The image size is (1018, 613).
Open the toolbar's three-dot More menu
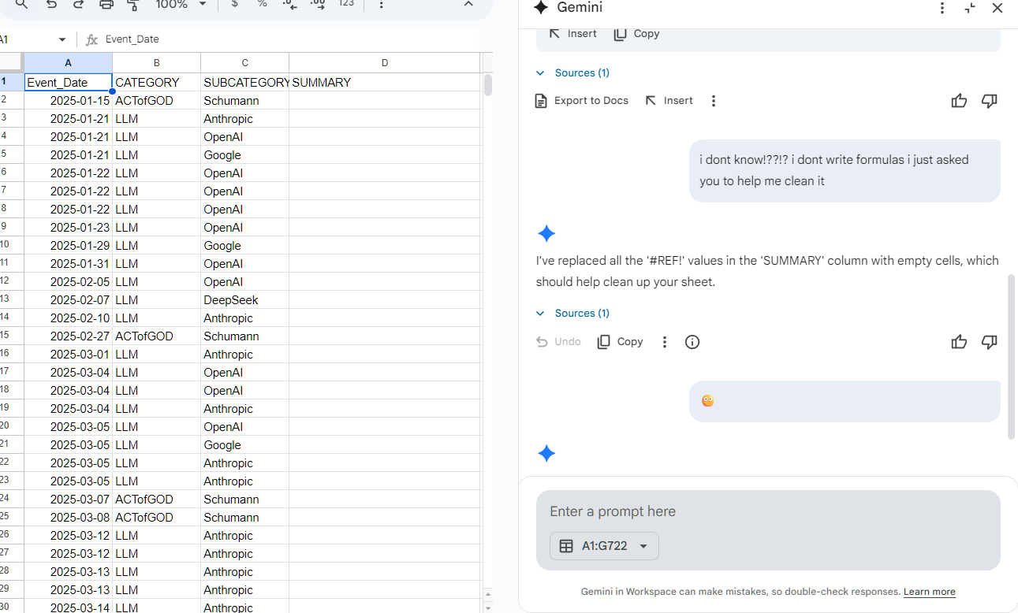[x=382, y=5]
